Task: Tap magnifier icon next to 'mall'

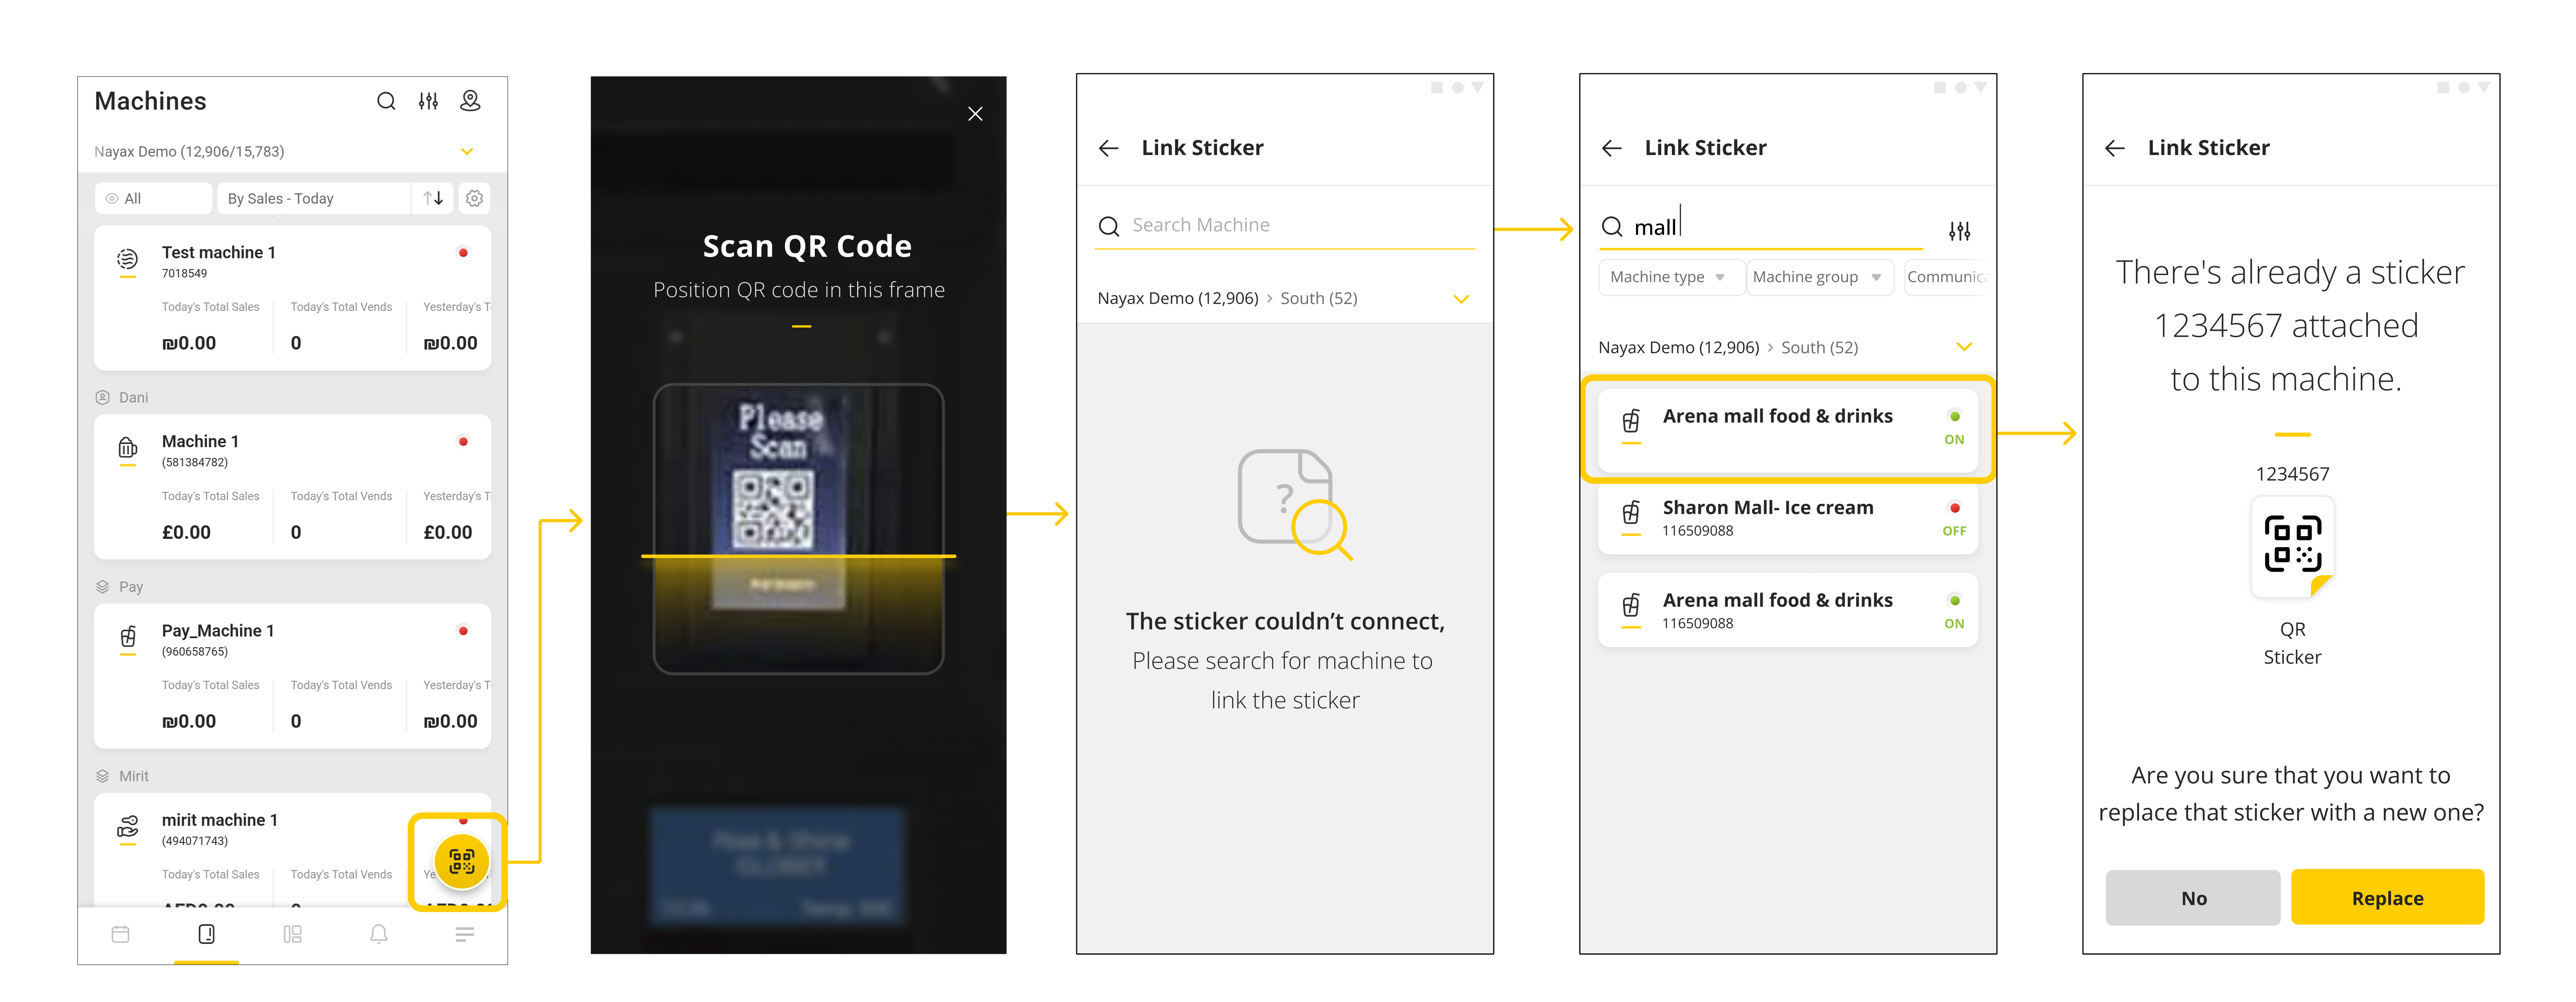Action: coord(1612,227)
